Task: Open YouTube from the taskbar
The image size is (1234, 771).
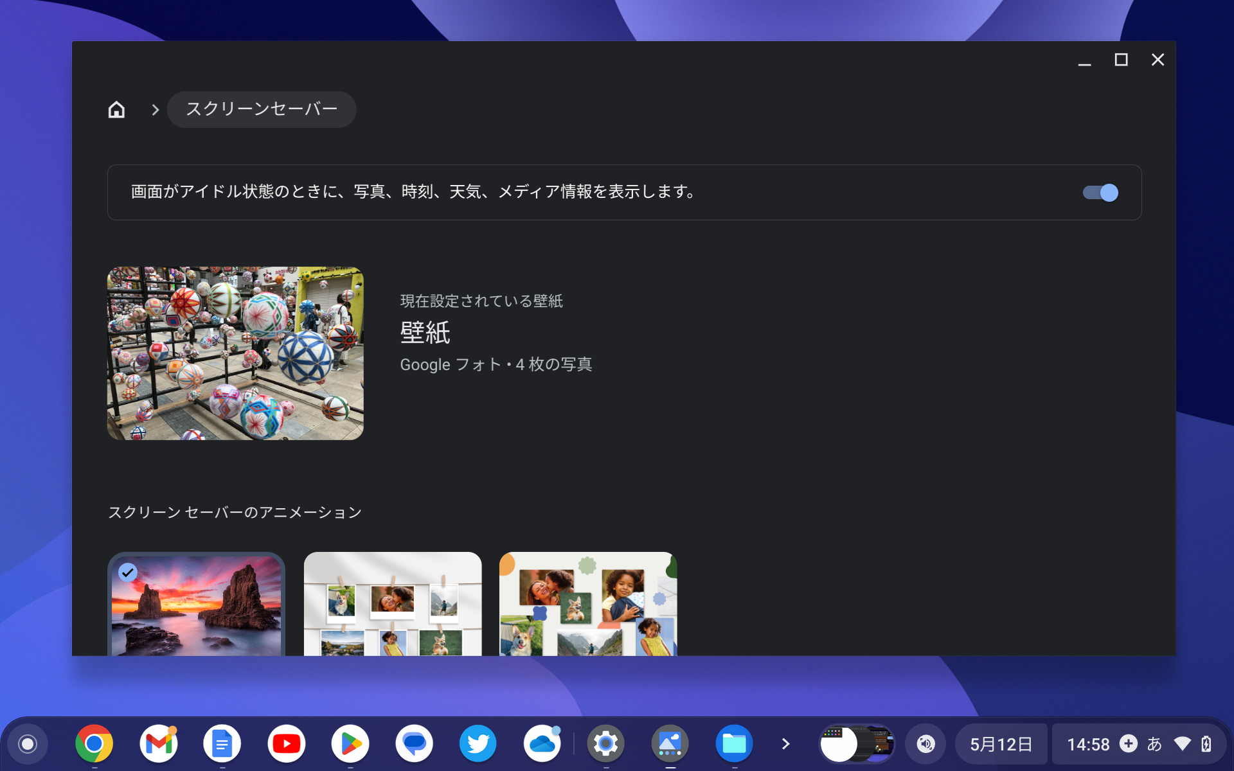Action: pos(287,743)
